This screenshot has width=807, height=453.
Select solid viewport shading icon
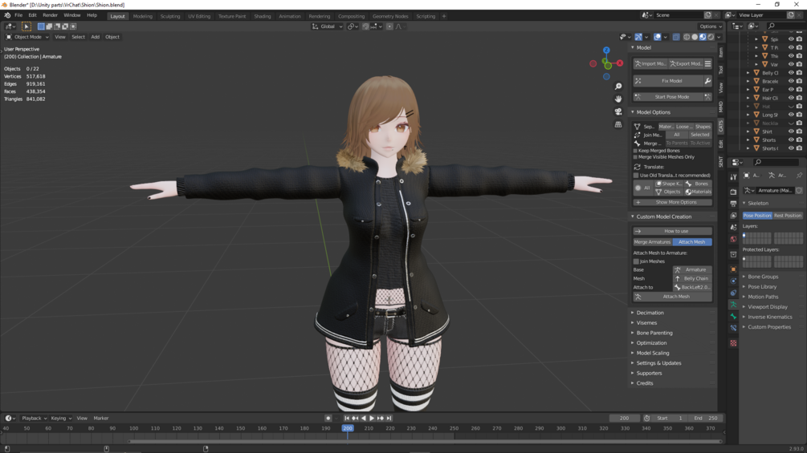click(695, 37)
